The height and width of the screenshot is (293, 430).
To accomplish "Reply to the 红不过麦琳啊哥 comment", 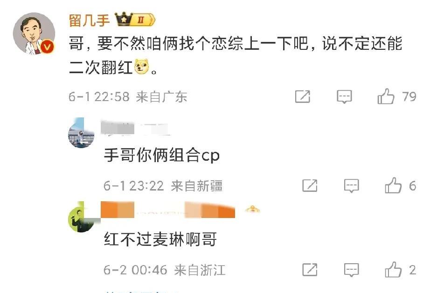I will (x=351, y=270).
